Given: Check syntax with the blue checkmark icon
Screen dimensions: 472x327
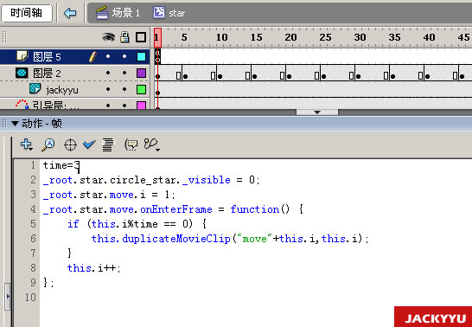Looking at the screenshot, I should click(x=89, y=144).
